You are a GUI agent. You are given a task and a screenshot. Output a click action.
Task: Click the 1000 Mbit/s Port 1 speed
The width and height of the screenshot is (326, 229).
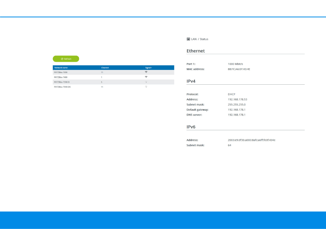tap(235, 64)
